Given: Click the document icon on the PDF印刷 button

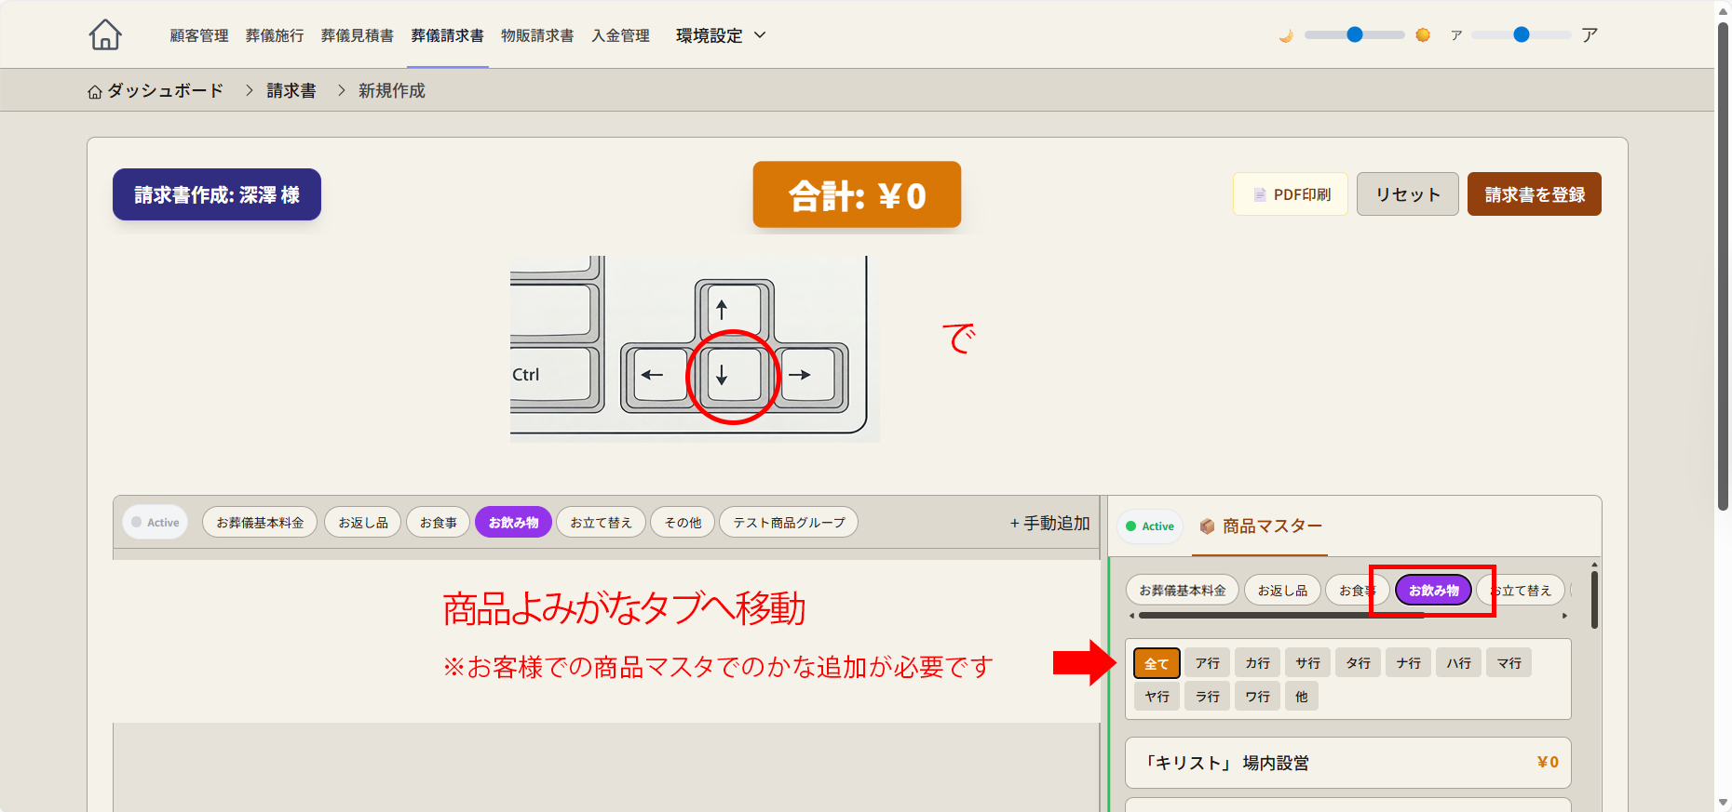Looking at the screenshot, I should (x=1260, y=194).
